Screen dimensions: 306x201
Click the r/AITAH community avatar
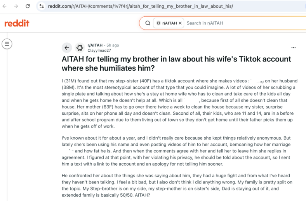(80, 48)
